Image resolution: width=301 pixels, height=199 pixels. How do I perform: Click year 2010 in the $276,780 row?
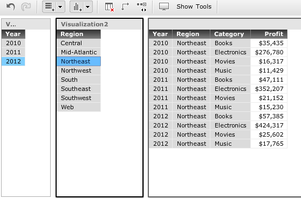(x=161, y=52)
